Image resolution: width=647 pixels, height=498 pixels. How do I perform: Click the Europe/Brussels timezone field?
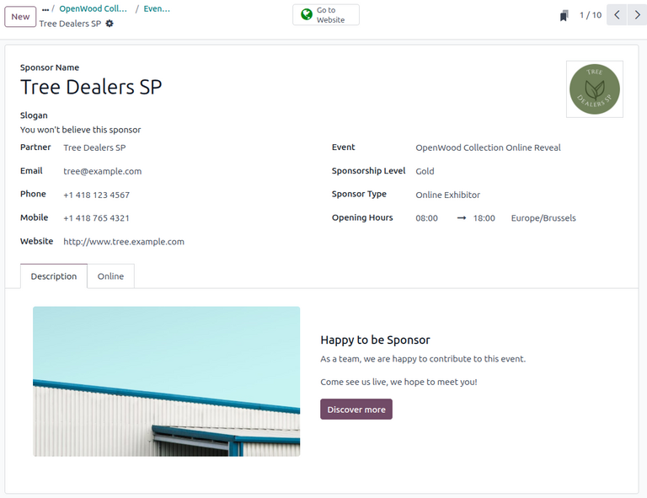pos(543,218)
